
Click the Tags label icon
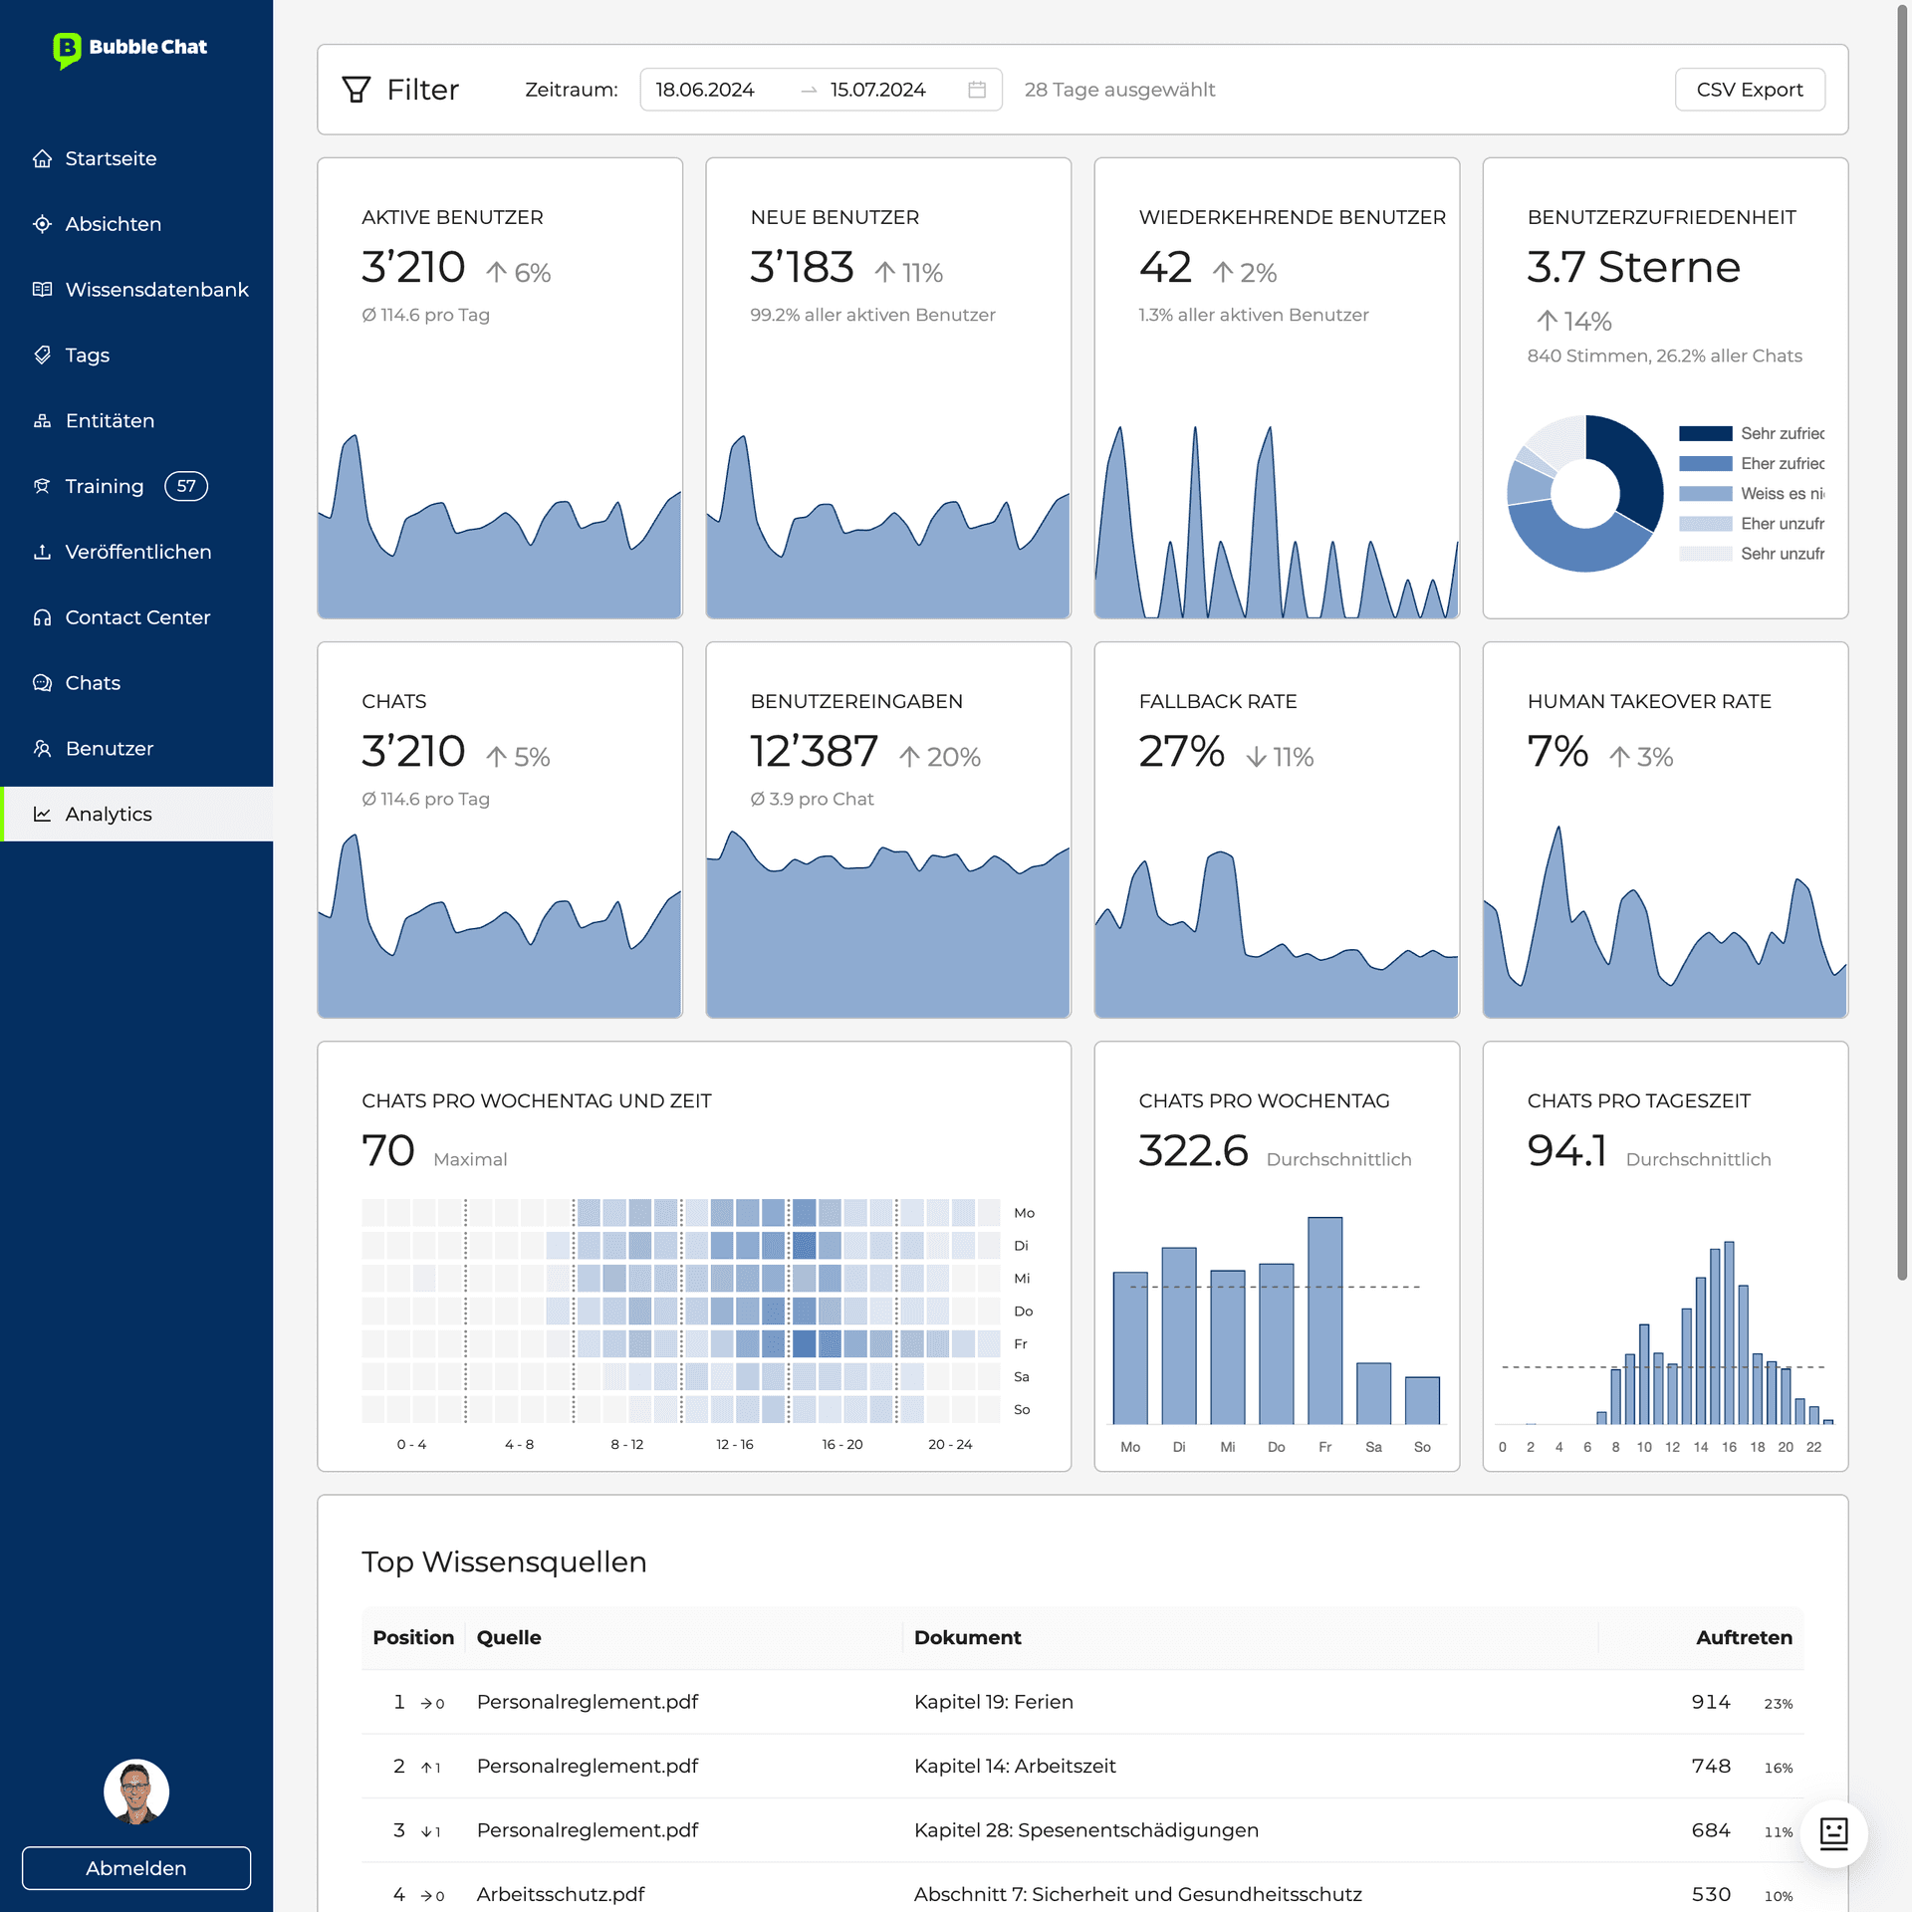42,356
